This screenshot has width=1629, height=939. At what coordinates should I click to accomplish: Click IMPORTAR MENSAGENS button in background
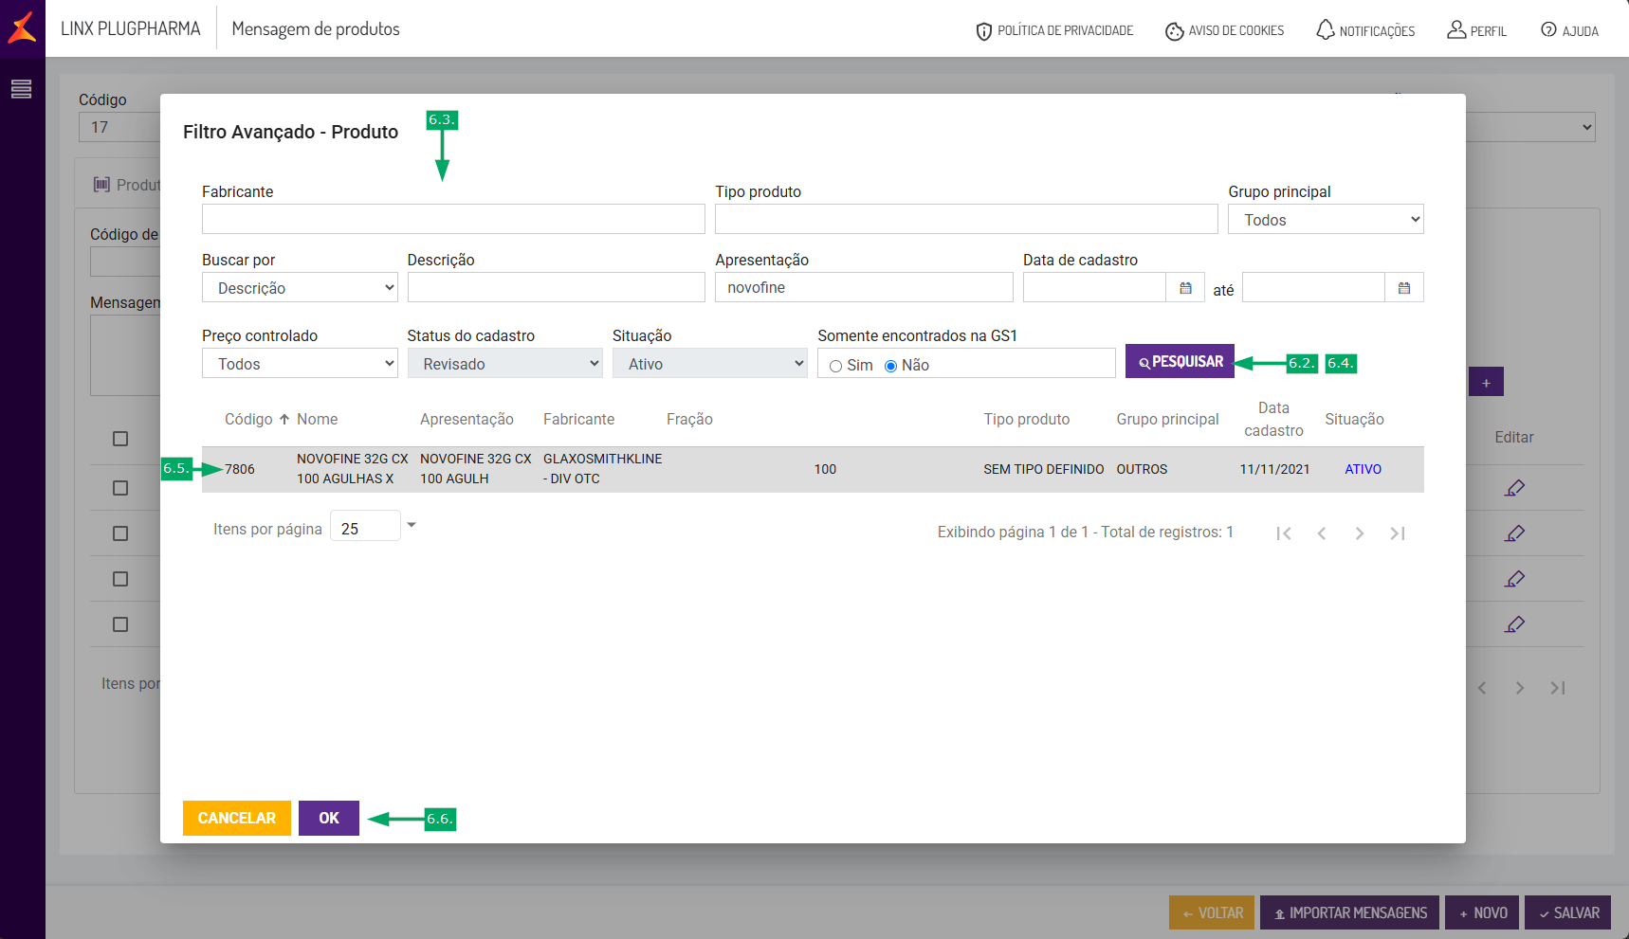click(1349, 912)
